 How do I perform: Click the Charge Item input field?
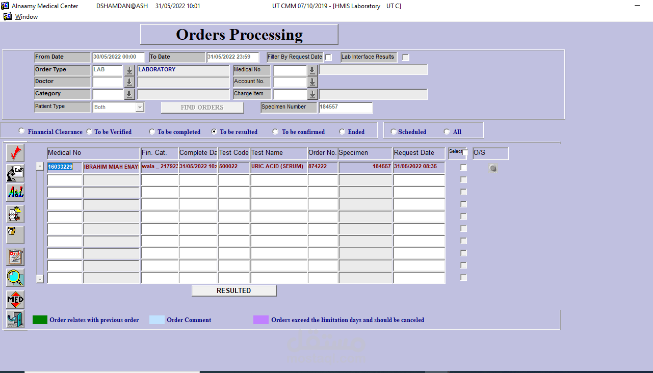(x=290, y=94)
